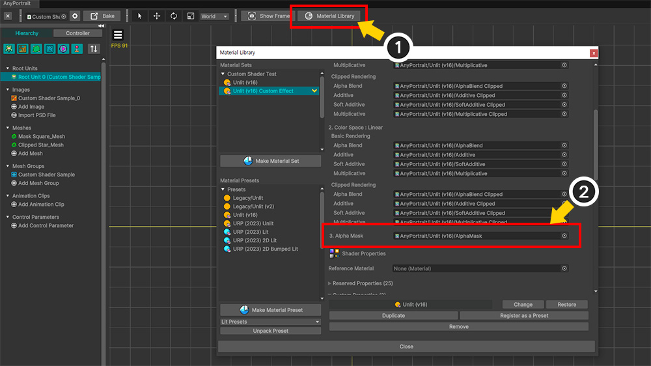The image size is (651, 366).
Task: Click the Change button
Action: click(523, 305)
